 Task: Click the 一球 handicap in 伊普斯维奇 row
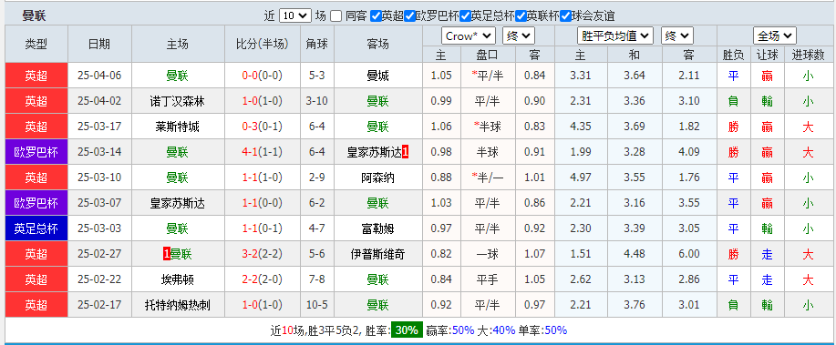[x=488, y=255]
